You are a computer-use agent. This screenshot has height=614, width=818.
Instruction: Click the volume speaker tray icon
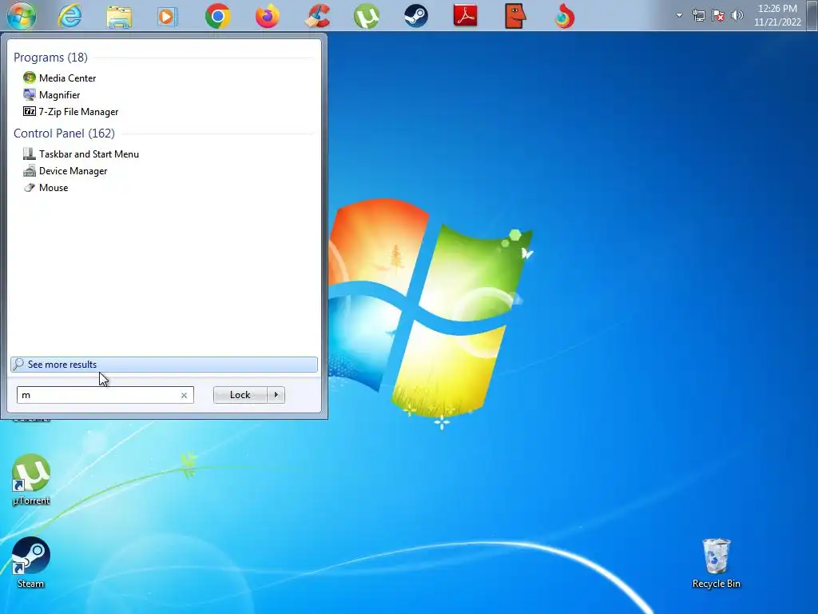pos(737,15)
